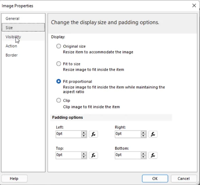
Task: Select the Original size radio option
Action: point(59,46)
